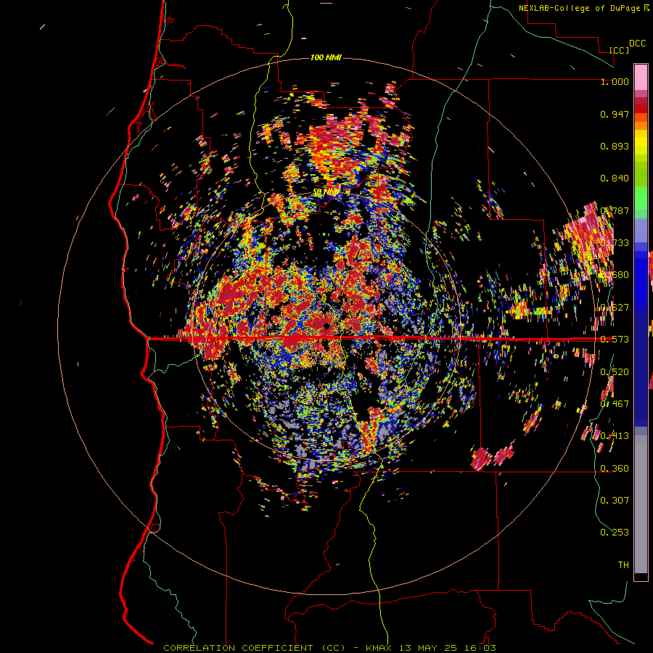Click the 13 MAY 25 date stamp

tap(429, 648)
